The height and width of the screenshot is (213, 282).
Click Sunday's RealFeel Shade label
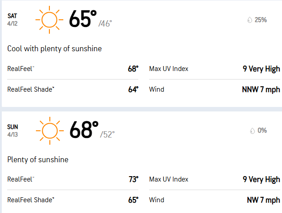(31, 200)
